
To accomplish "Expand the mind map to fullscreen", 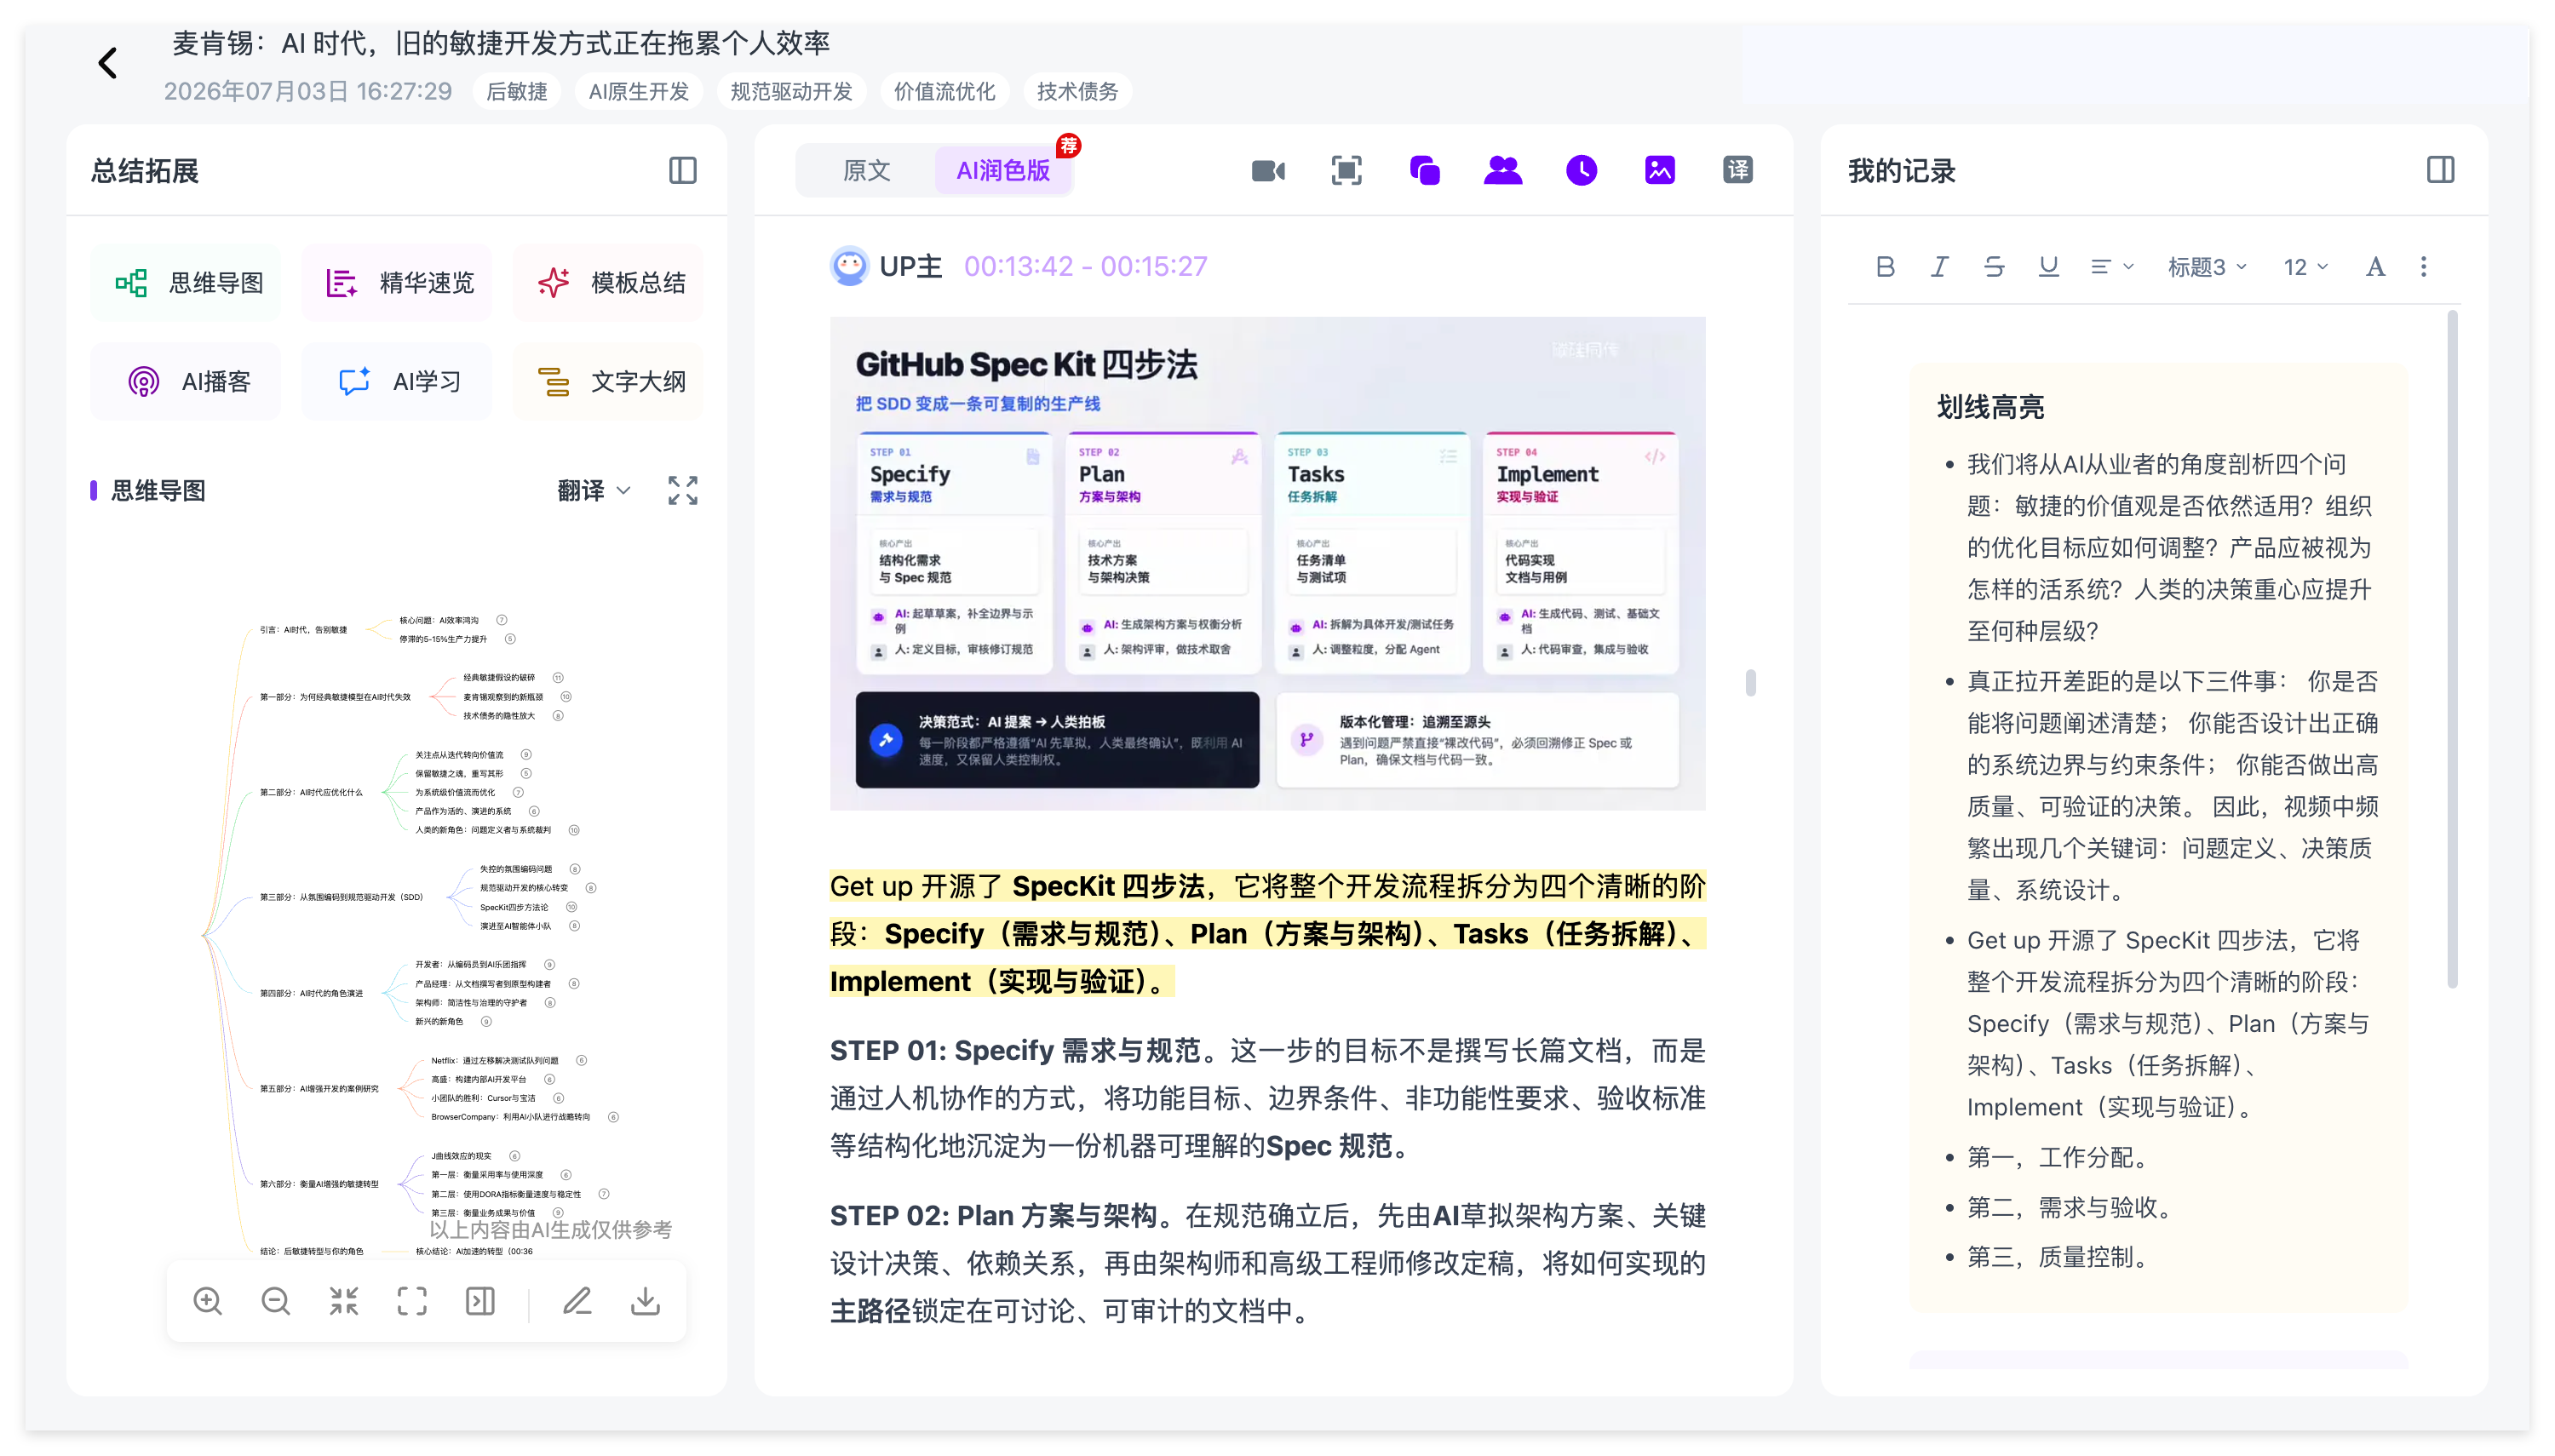I will tap(682, 490).
